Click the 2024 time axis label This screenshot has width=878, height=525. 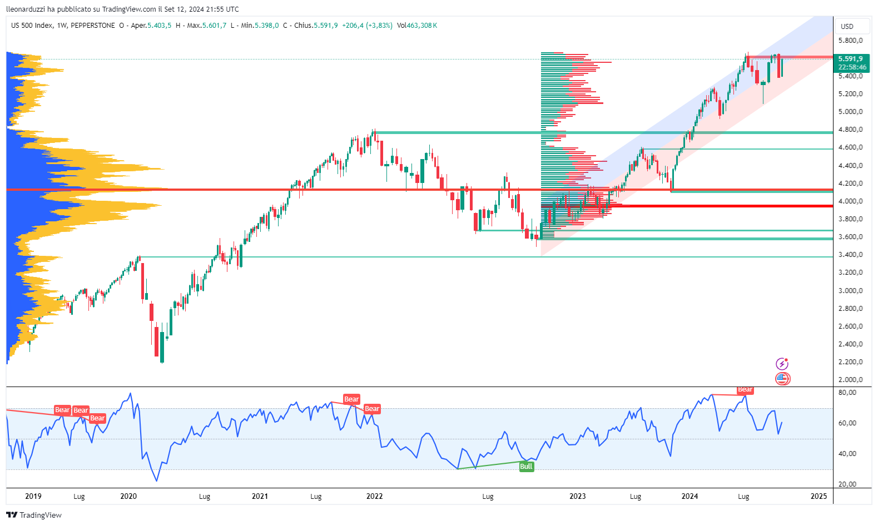pyautogui.click(x=690, y=496)
